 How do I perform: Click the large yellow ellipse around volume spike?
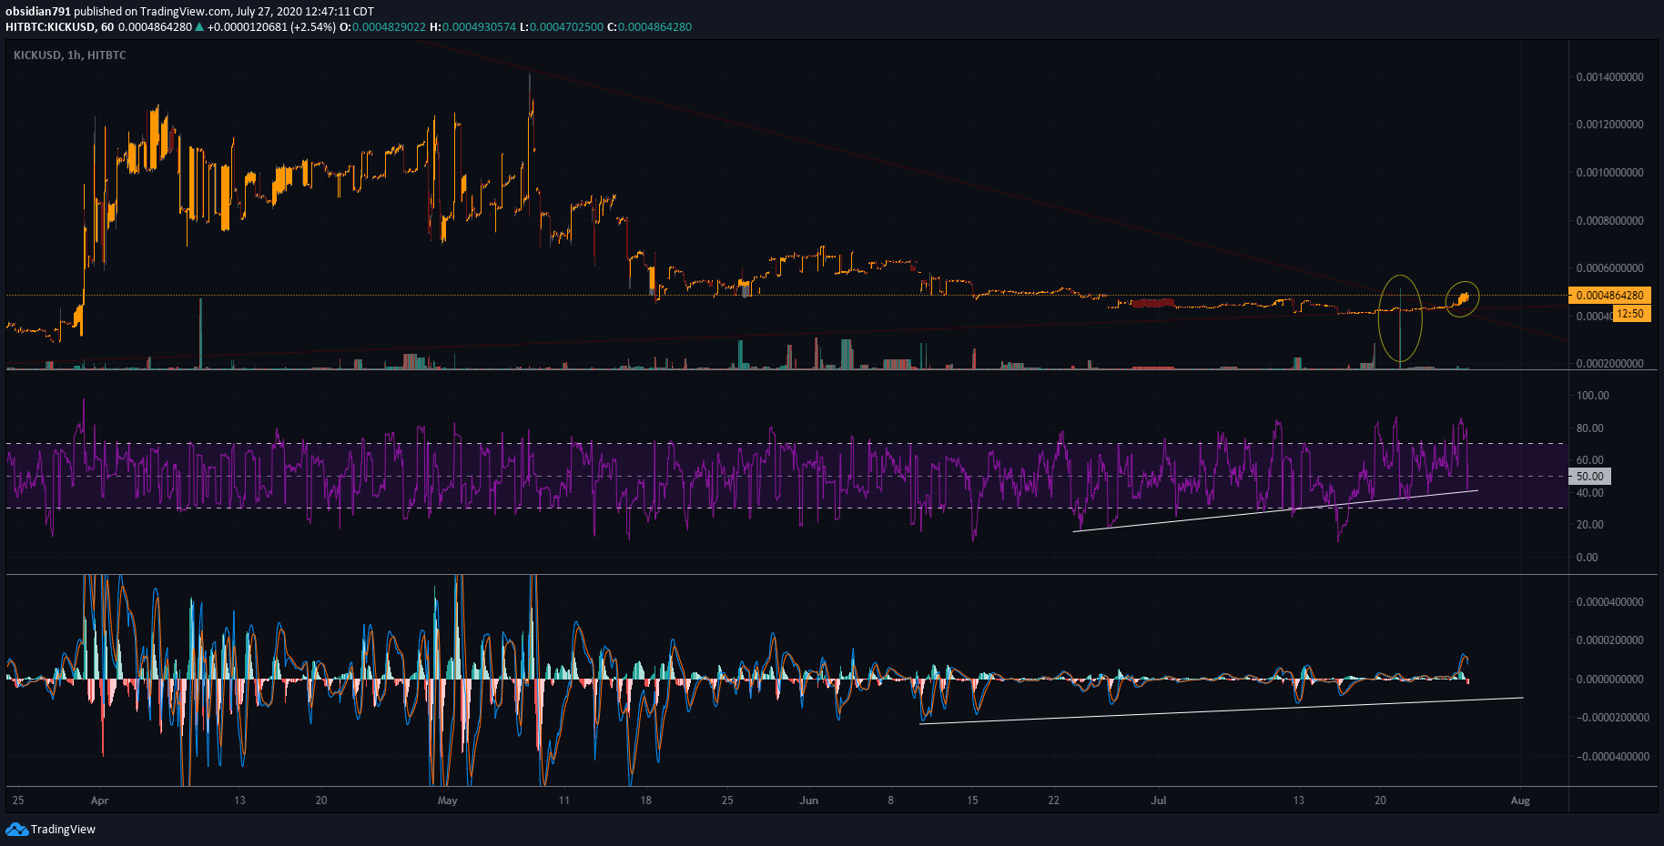coord(1400,318)
